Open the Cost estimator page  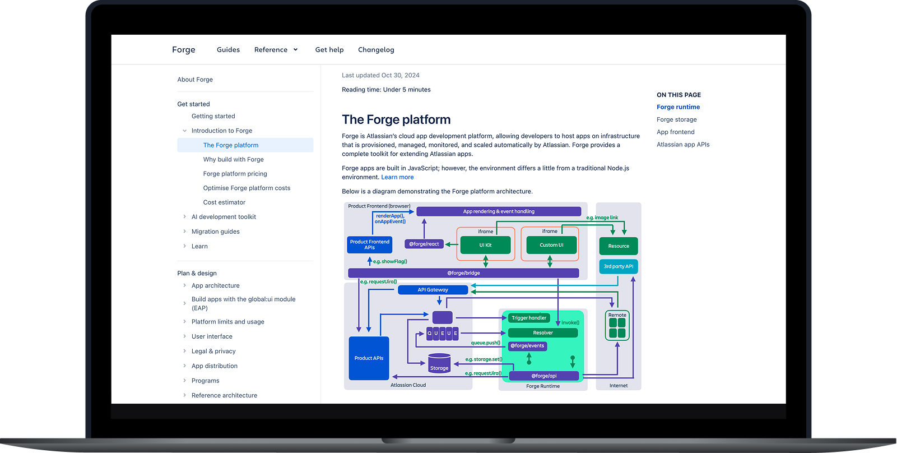224,202
